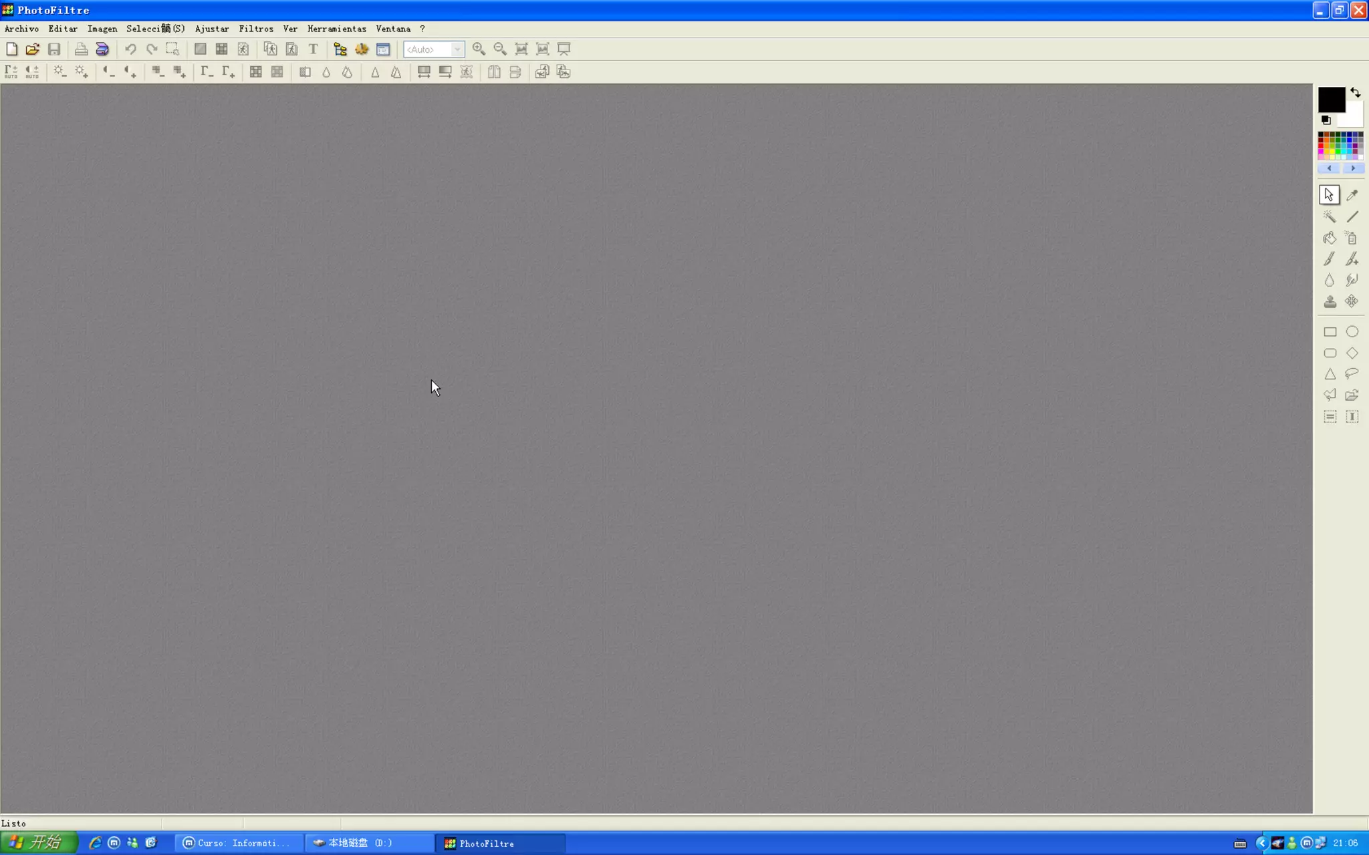The width and height of the screenshot is (1369, 855).
Task: Choose the Ellipse selection shape
Action: (x=1352, y=332)
